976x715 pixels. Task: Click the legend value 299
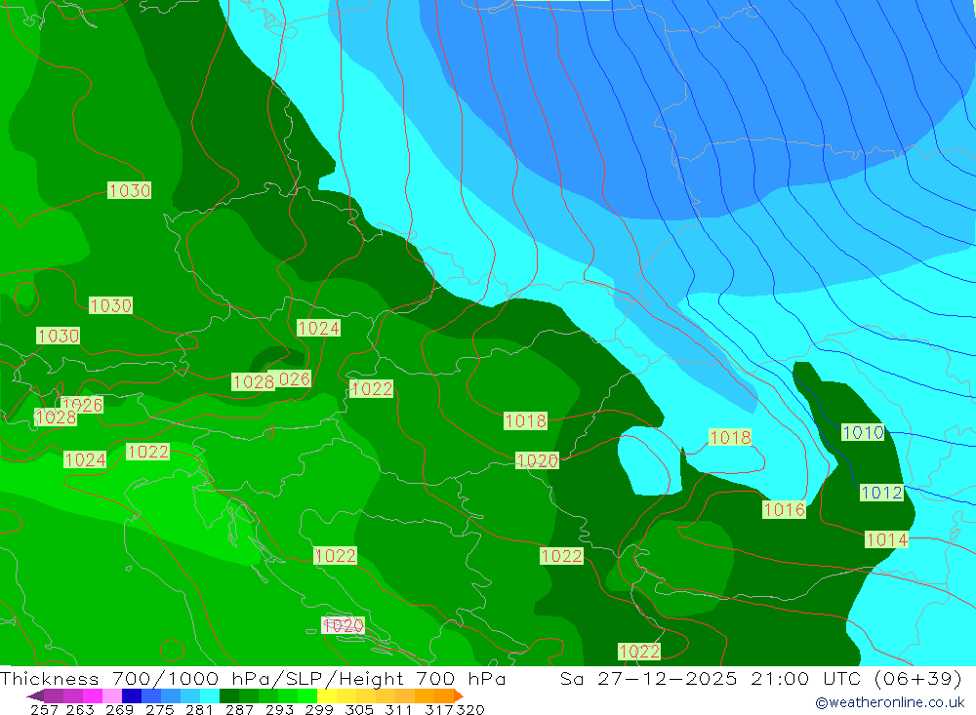(319, 709)
